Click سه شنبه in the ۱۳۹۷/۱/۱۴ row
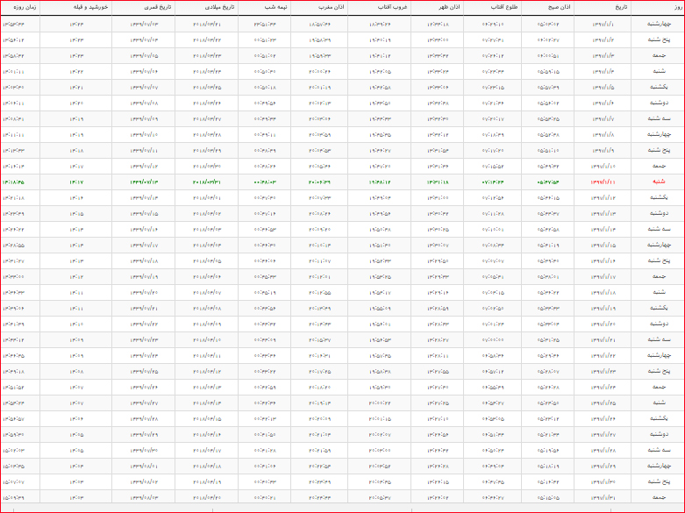This screenshot has width=685, height=513. coord(659,230)
